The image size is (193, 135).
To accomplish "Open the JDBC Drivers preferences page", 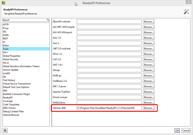I will click(9, 108).
